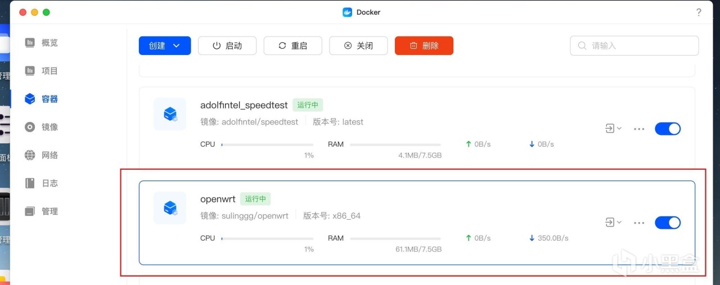Viewport: 720px width, 285px height.
Task: Click the 网络 globe icon
Action: pos(30,155)
